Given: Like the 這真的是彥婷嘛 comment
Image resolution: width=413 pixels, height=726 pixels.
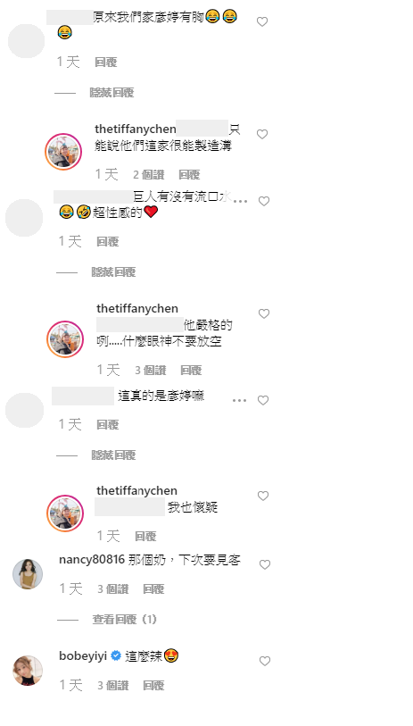Looking at the screenshot, I should 263,400.
